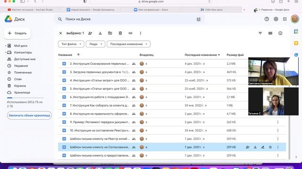This screenshot has width=302, height=169.
Task: Click browser back arrow
Action: click(35, 1)
